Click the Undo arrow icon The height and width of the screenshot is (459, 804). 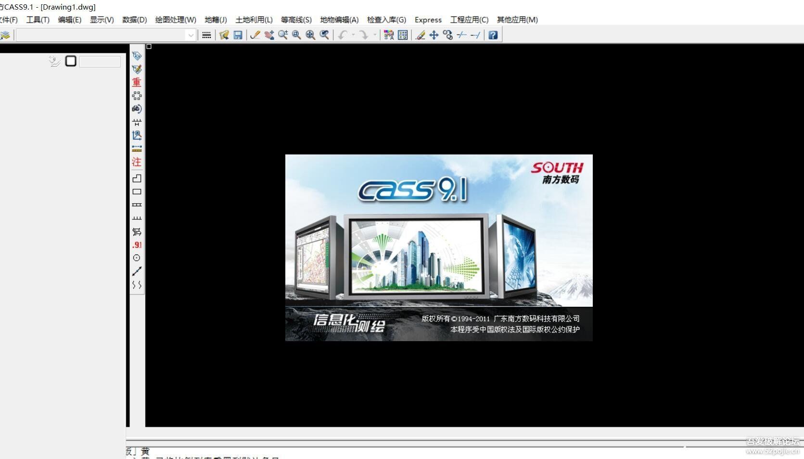(x=343, y=35)
